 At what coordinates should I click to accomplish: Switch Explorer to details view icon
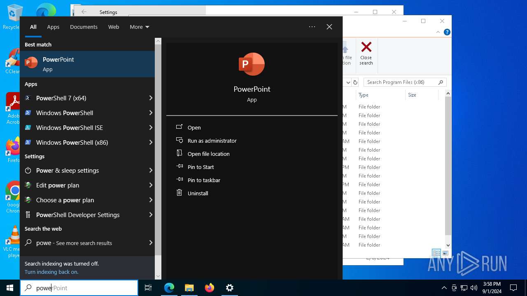[x=436, y=253]
